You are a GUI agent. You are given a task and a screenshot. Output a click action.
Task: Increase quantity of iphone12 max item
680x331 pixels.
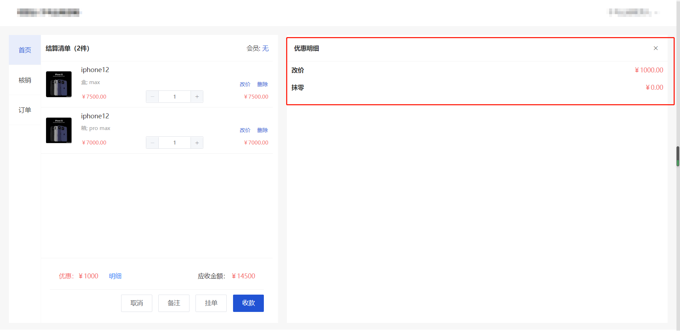click(197, 97)
